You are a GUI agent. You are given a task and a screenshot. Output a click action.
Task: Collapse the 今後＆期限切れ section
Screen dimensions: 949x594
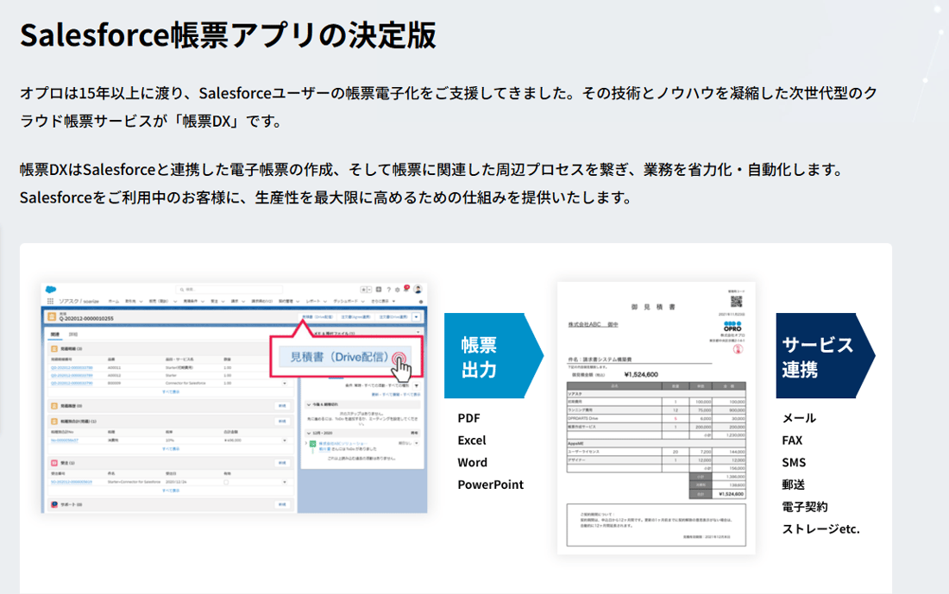coord(309,404)
